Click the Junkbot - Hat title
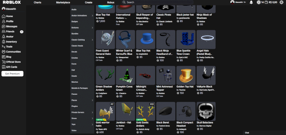 pos(123,123)
